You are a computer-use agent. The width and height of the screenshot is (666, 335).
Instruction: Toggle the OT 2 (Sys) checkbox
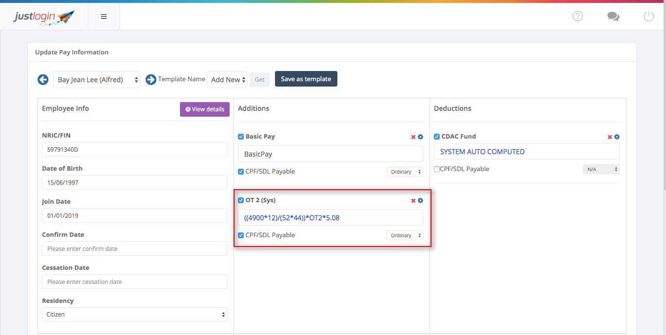point(241,200)
